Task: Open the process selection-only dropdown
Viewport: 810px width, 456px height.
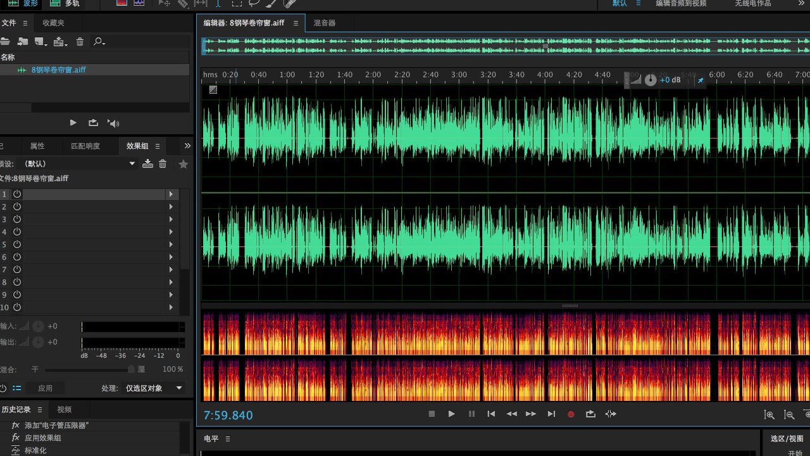Action: click(153, 388)
